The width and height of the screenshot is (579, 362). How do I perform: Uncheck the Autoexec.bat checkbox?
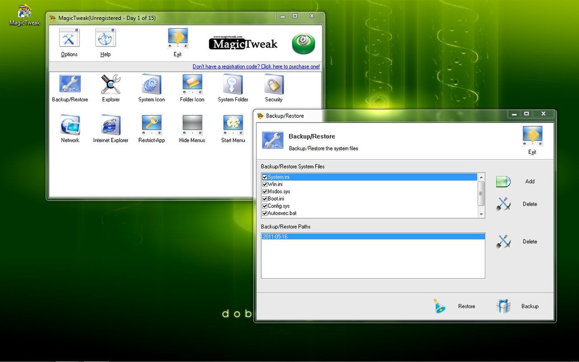click(265, 213)
